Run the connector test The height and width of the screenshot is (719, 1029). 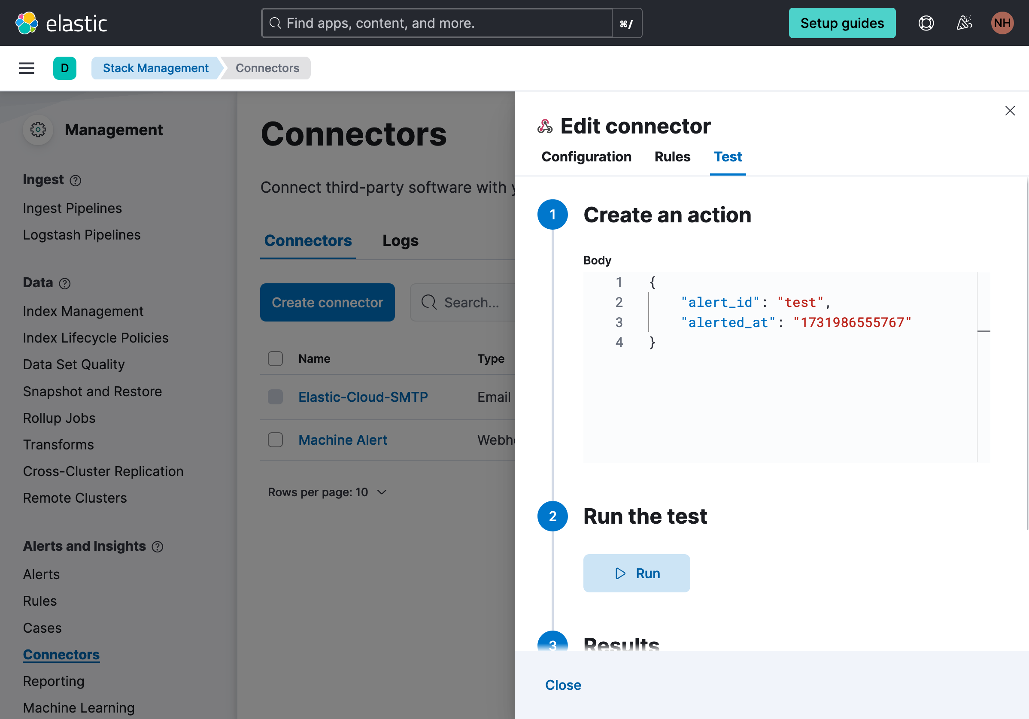click(x=636, y=573)
